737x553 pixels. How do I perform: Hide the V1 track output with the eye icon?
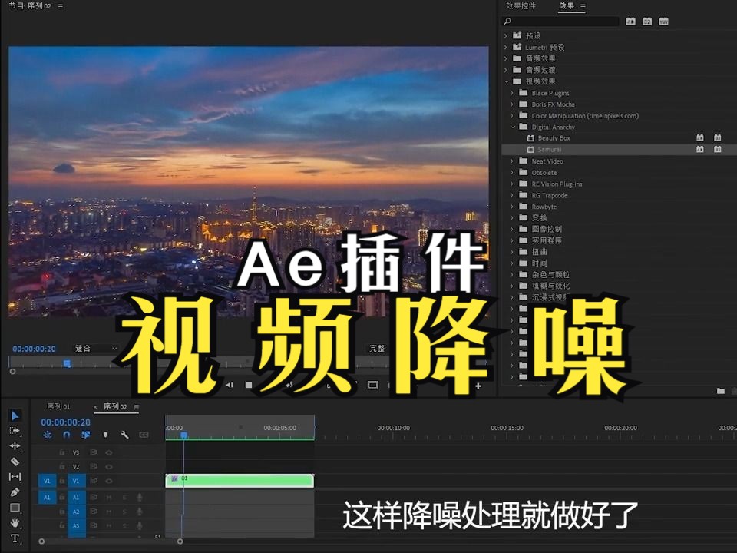(109, 482)
